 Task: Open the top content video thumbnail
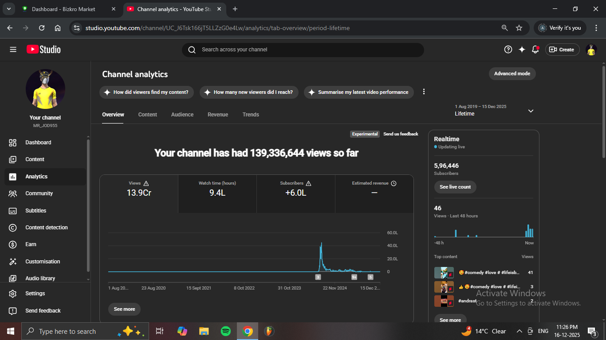444,273
